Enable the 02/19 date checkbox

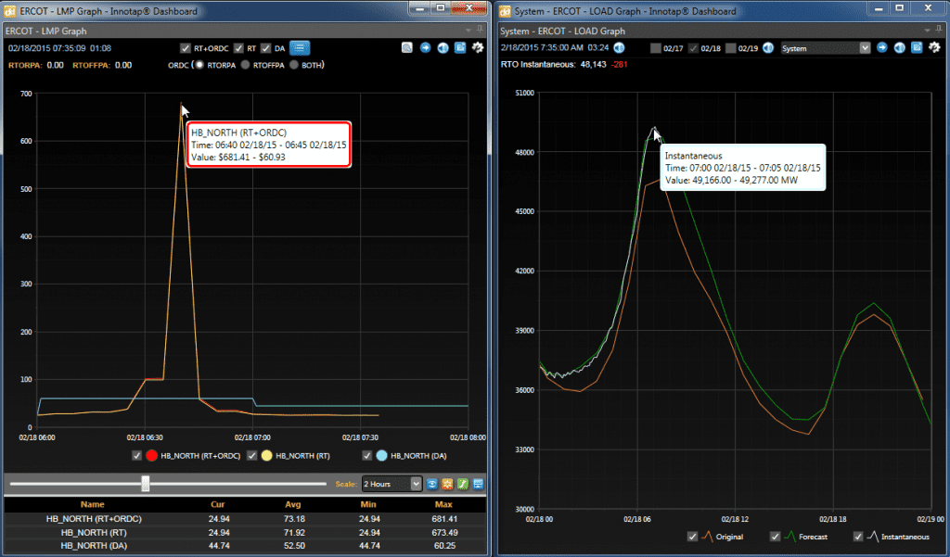click(x=731, y=48)
